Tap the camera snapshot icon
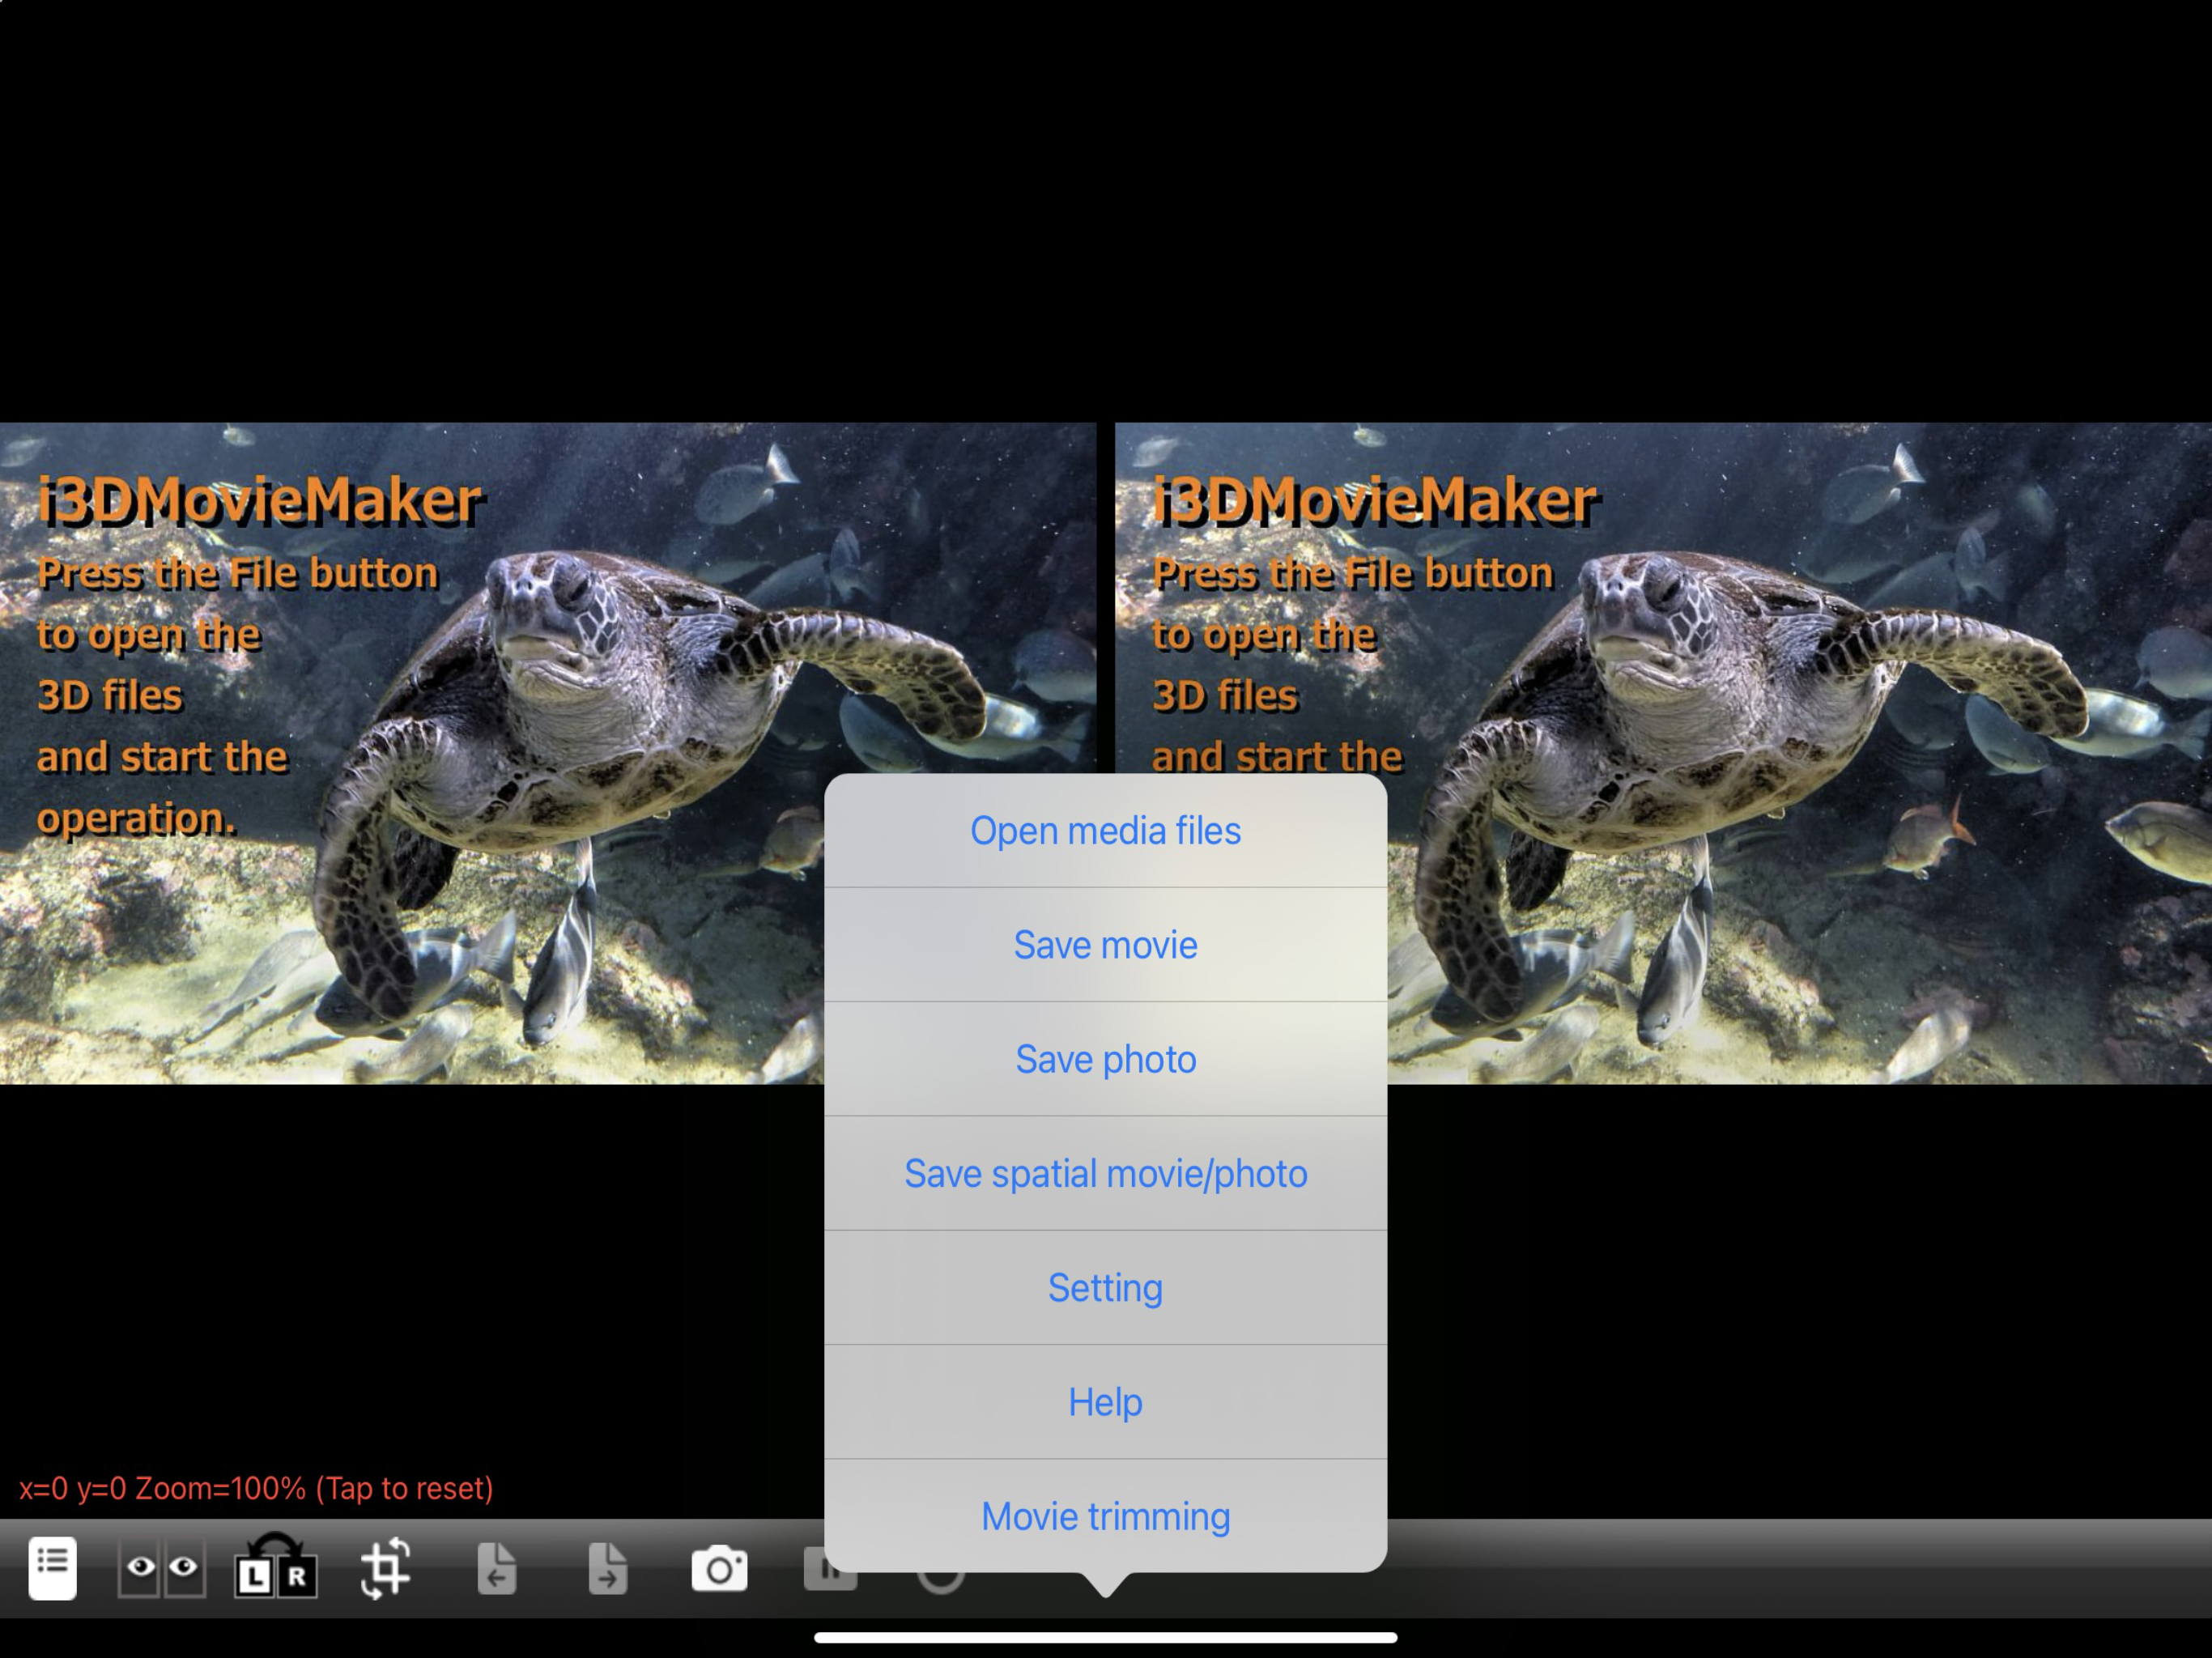 [719, 1568]
